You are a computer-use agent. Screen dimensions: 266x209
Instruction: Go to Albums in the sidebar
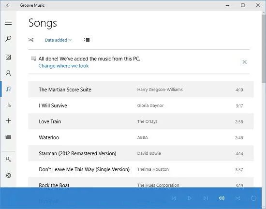8,57
